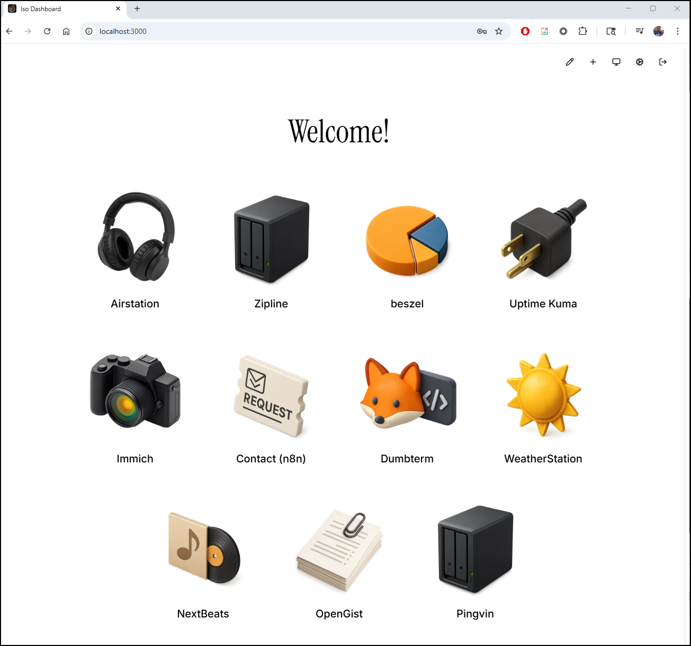Click the beszel label

coord(407,304)
